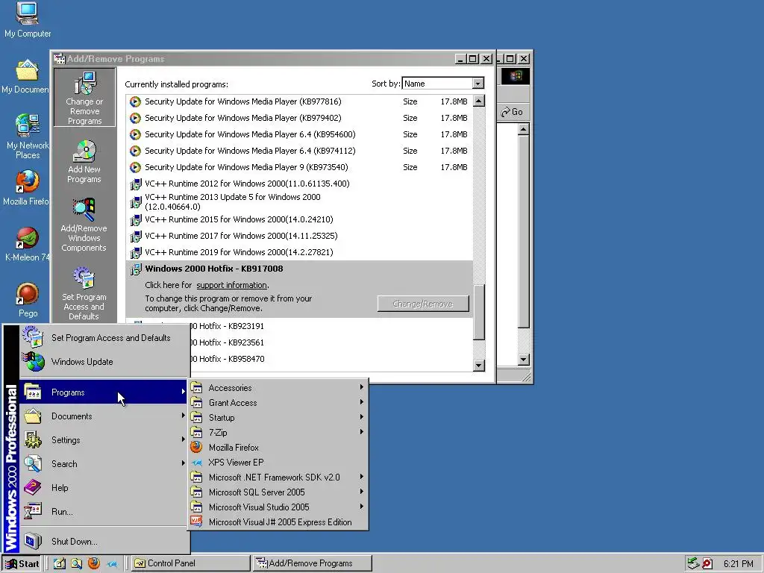Select Security Update Media Player 6.4 (KB954600)

(x=299, y=134)
